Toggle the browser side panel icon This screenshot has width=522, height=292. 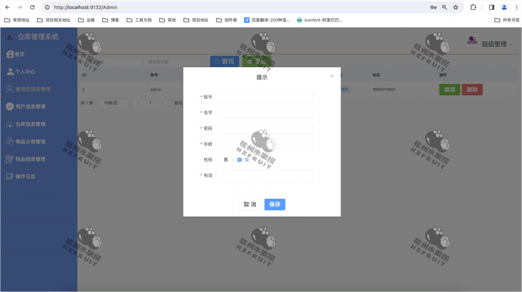coord(492,7)
